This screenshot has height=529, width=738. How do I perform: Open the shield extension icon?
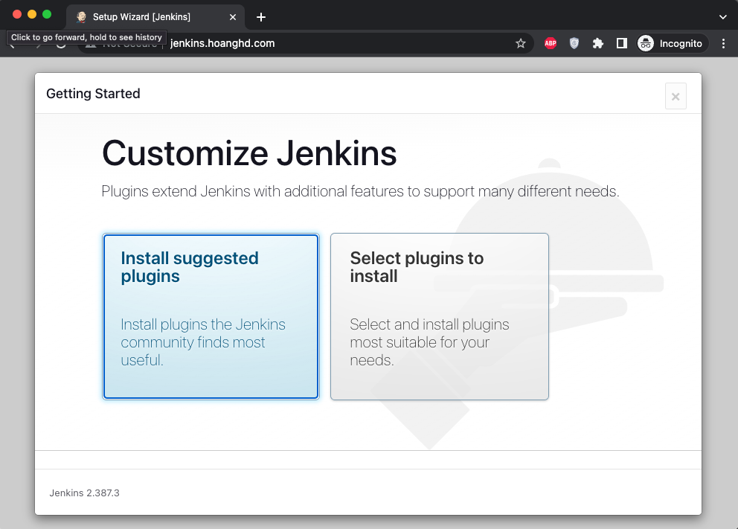(574, 43)
